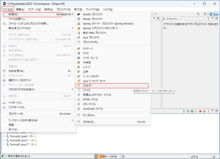
Task: Choose エクスポート(O)... in the File menu
Action: point(38,107)
